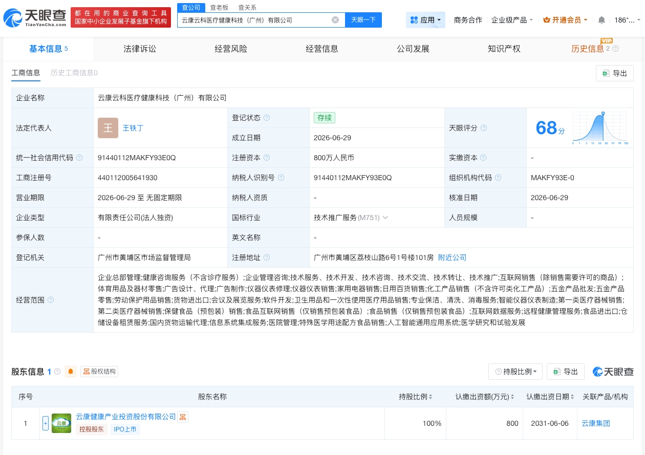Switch to 经营风险 tab
This screenshot has width=645, height=455.
[231, 49]
